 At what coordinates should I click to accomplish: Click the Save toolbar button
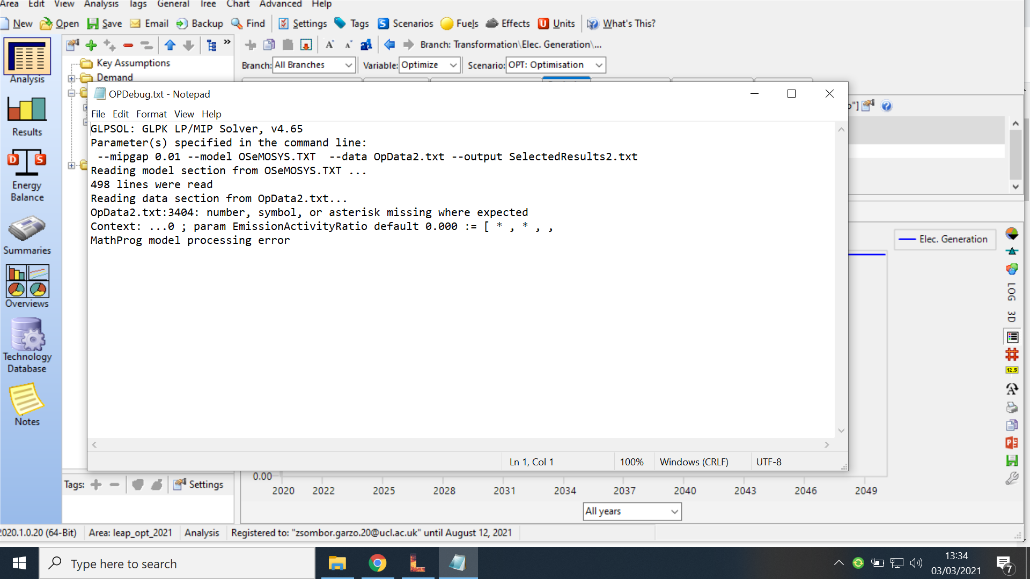(x=105, y=24)
